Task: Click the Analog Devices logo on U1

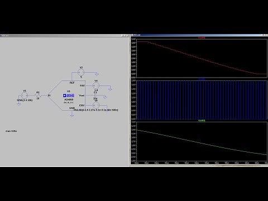Action: (x=69, y=95)
